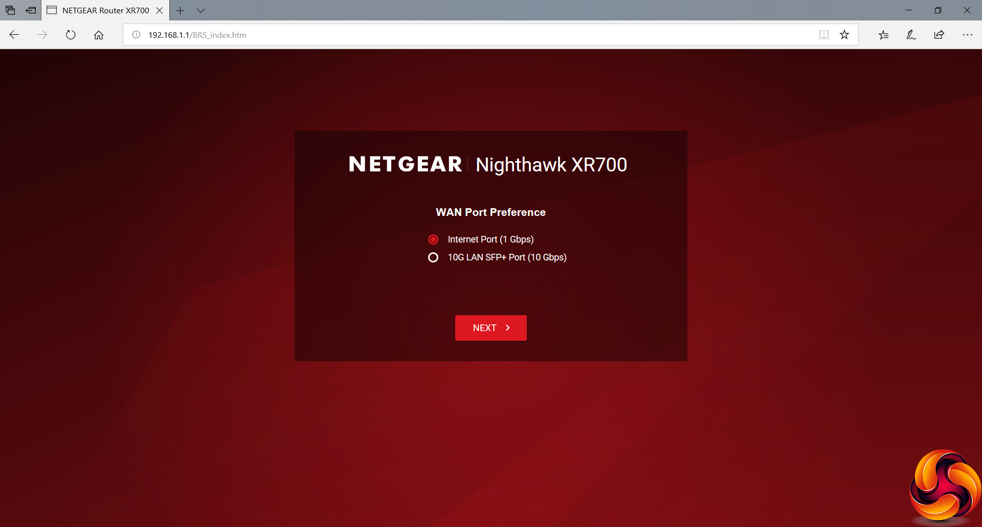Click the Nighthawk XR700 title text
The height and width of the screenshot is (527, 982).
[x=551, y=165]
